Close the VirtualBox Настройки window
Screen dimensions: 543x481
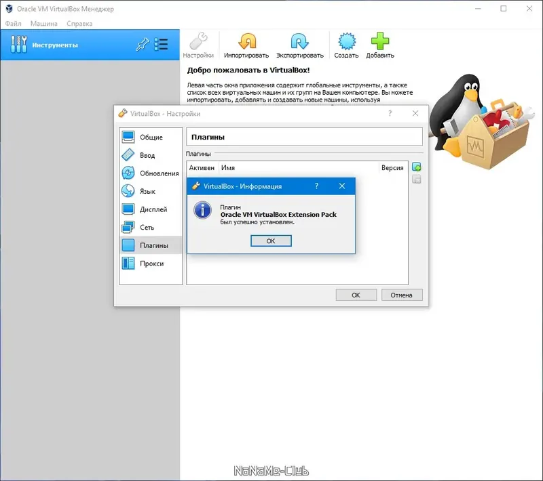pos(415,113)
